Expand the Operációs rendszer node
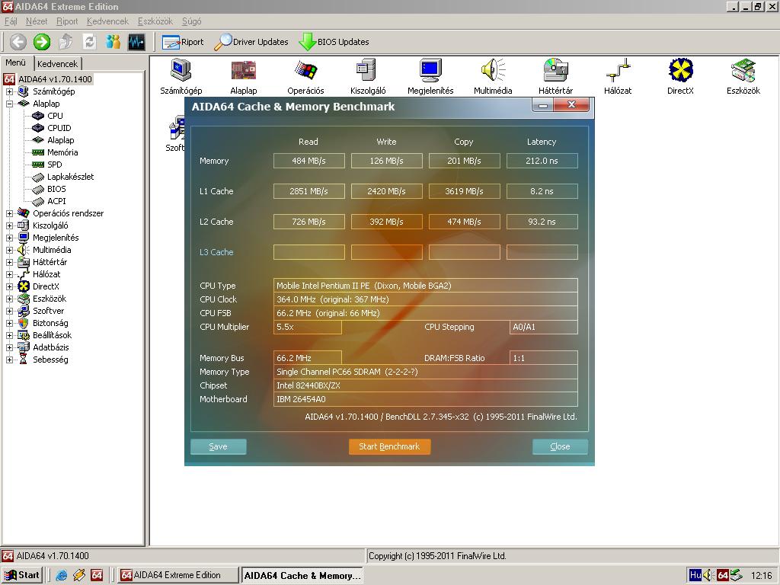780x585 pixels. pyautogui.click(x=9, y=213)
